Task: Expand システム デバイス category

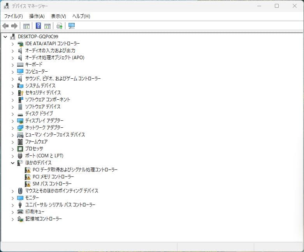Action: pos(12,86)
